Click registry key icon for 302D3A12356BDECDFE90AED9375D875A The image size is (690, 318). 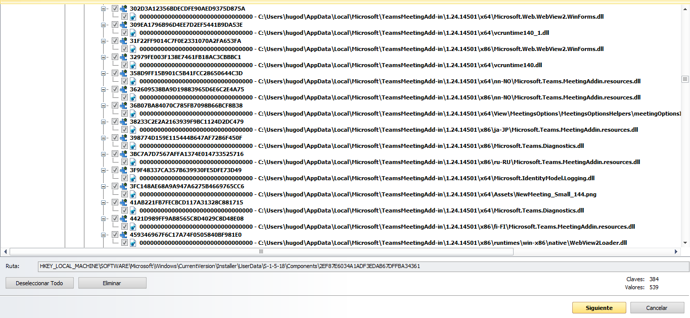123,9
